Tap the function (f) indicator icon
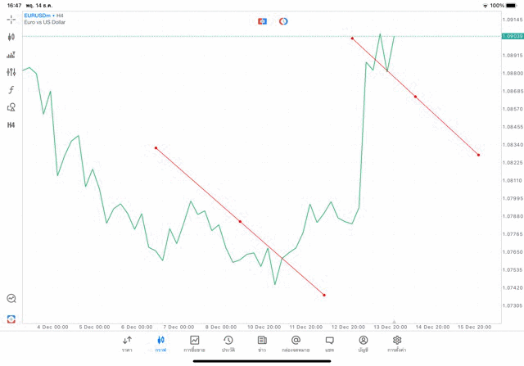The image size is (524, 366). coord(11,89)
